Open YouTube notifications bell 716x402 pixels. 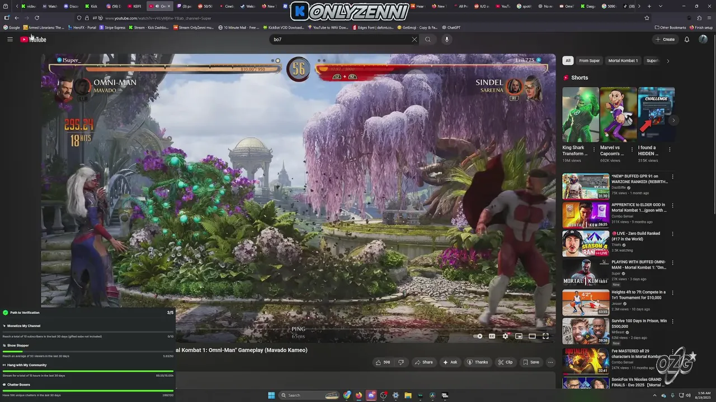(x=687, y=39)
